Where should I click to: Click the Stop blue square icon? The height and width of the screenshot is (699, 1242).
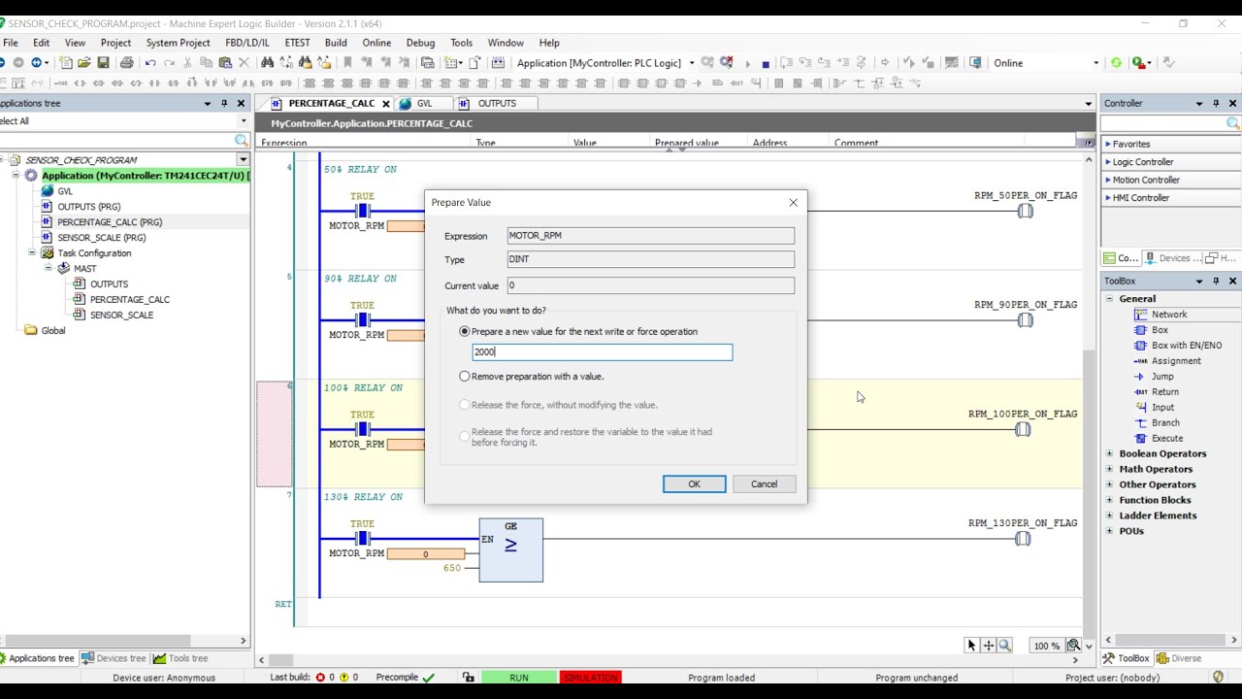(766, 63)
